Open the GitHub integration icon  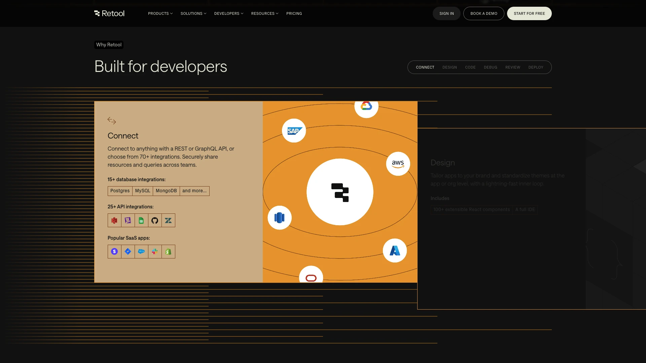click(155, 220)
